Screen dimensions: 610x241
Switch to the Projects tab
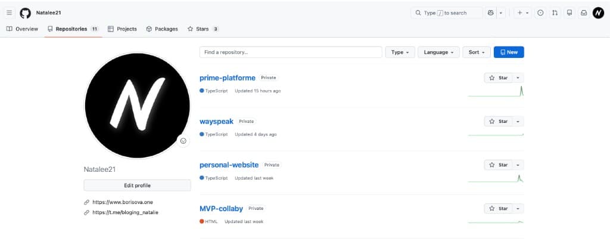click(122, 29)
